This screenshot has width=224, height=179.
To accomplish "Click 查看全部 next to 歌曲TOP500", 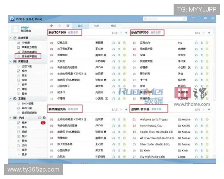I will point(156,32).
